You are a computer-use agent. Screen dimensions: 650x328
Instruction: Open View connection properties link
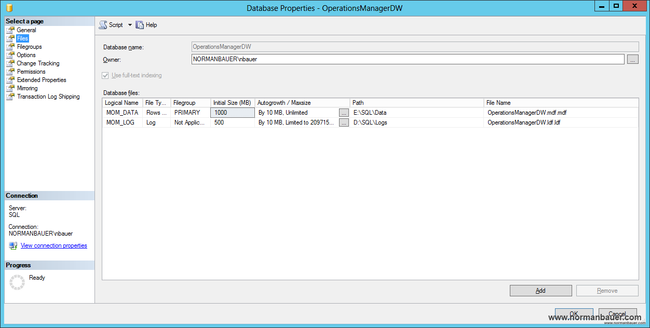[53, 245]
